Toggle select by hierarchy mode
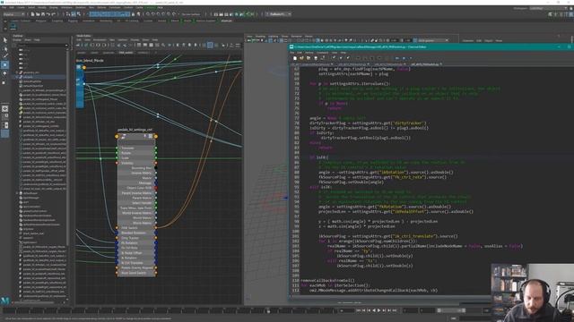Viewport: 574px width, 322px height. [x=68, y=14]
